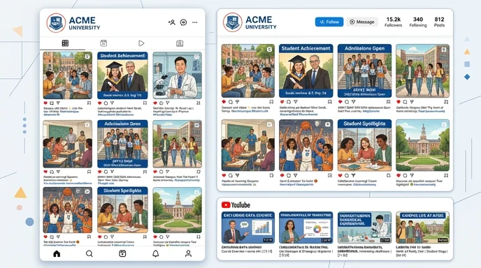The image size is (481, 268).
Task: Open the 340 Following count
Action: pos(418,22)
